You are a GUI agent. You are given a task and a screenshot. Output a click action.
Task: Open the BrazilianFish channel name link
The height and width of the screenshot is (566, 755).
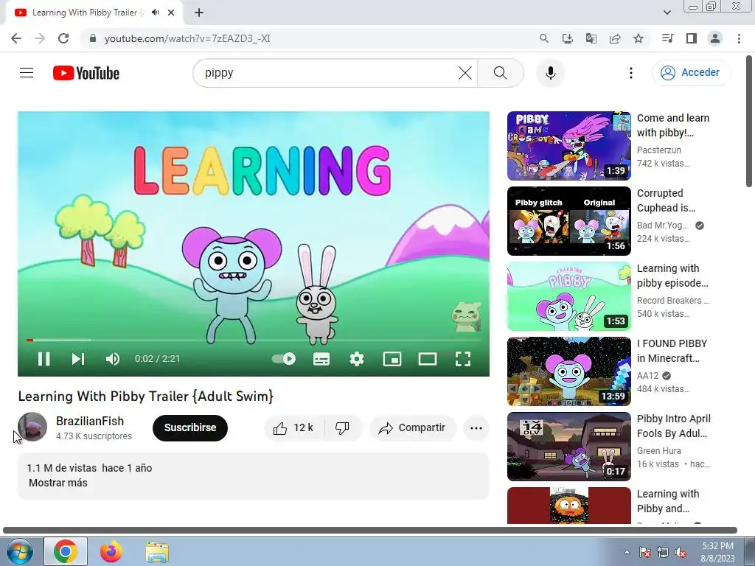[x=90, y=421]
